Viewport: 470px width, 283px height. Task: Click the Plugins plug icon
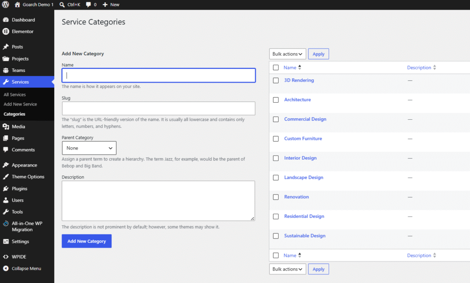coord(6,189)
